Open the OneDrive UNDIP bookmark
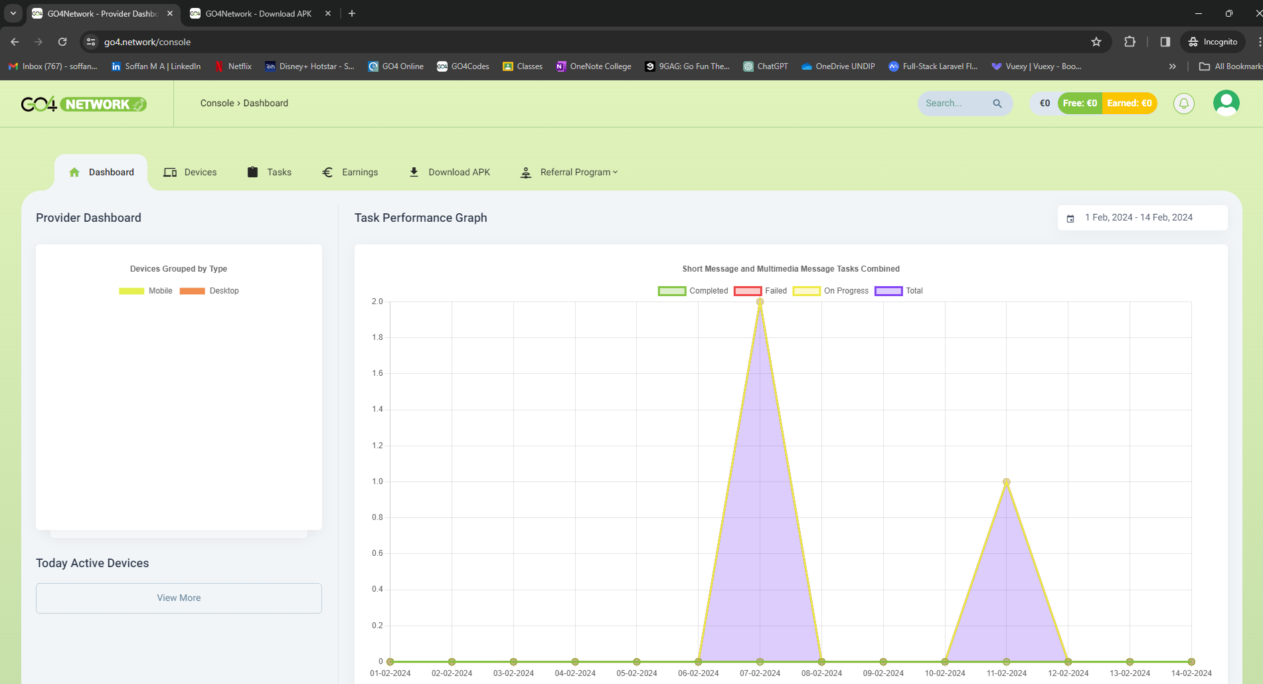The height and width of the screenshot is (684, 1263). click(x=838, y=66)
